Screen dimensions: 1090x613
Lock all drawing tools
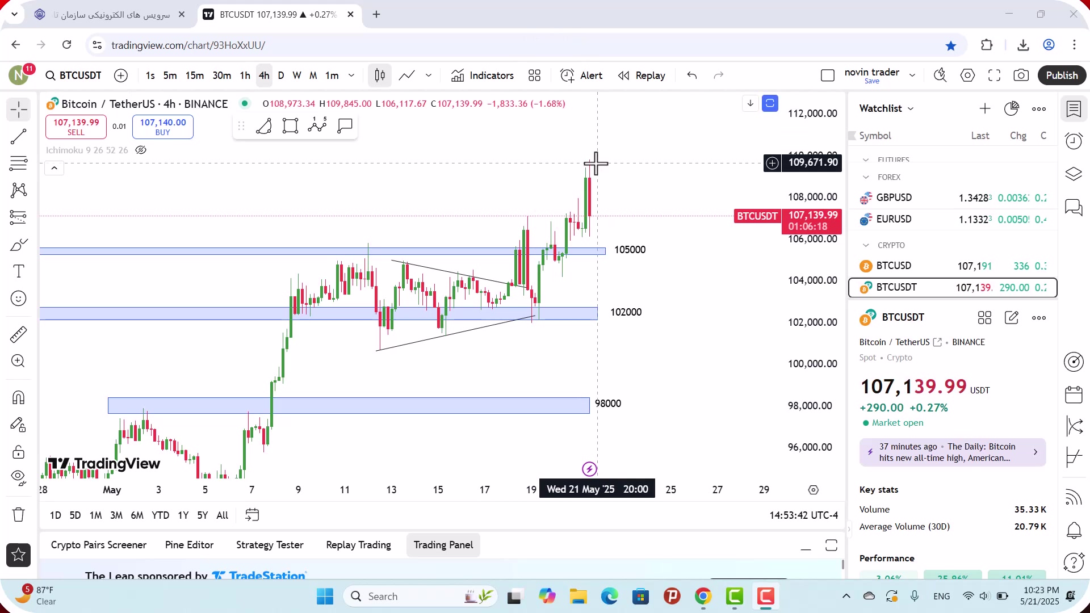(x=19, y=452)
